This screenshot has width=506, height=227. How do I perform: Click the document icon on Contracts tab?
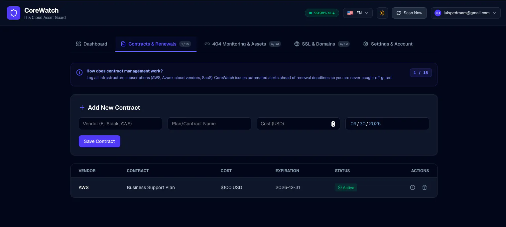(x=123, y=44)
